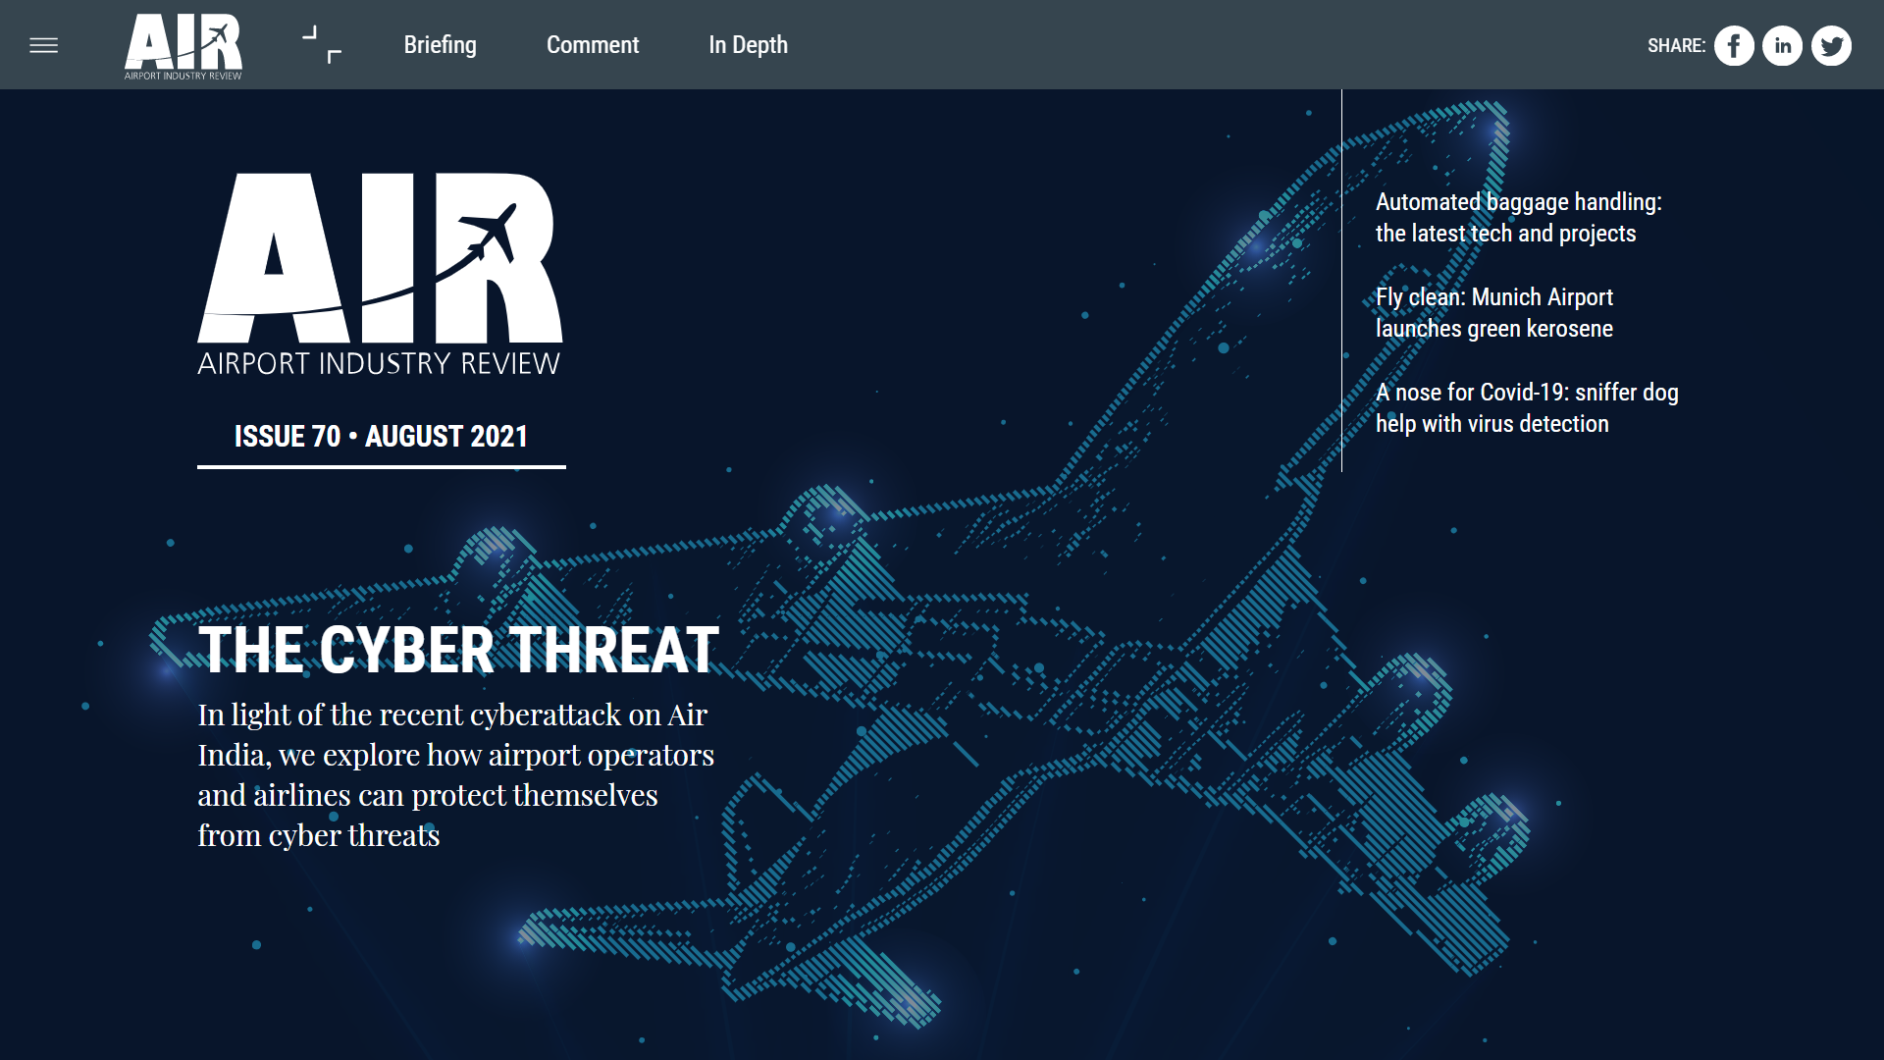Open the Comment section

[593, 45]
